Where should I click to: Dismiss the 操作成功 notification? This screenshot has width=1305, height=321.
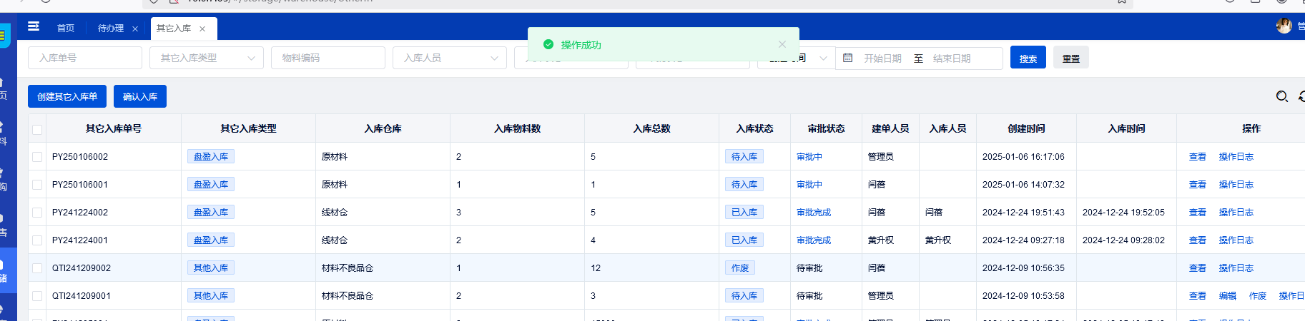click(782, 44)
